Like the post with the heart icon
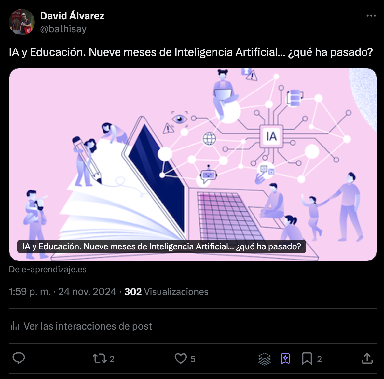The width and height of the screenshot is (384, 379). coord(181,359)
